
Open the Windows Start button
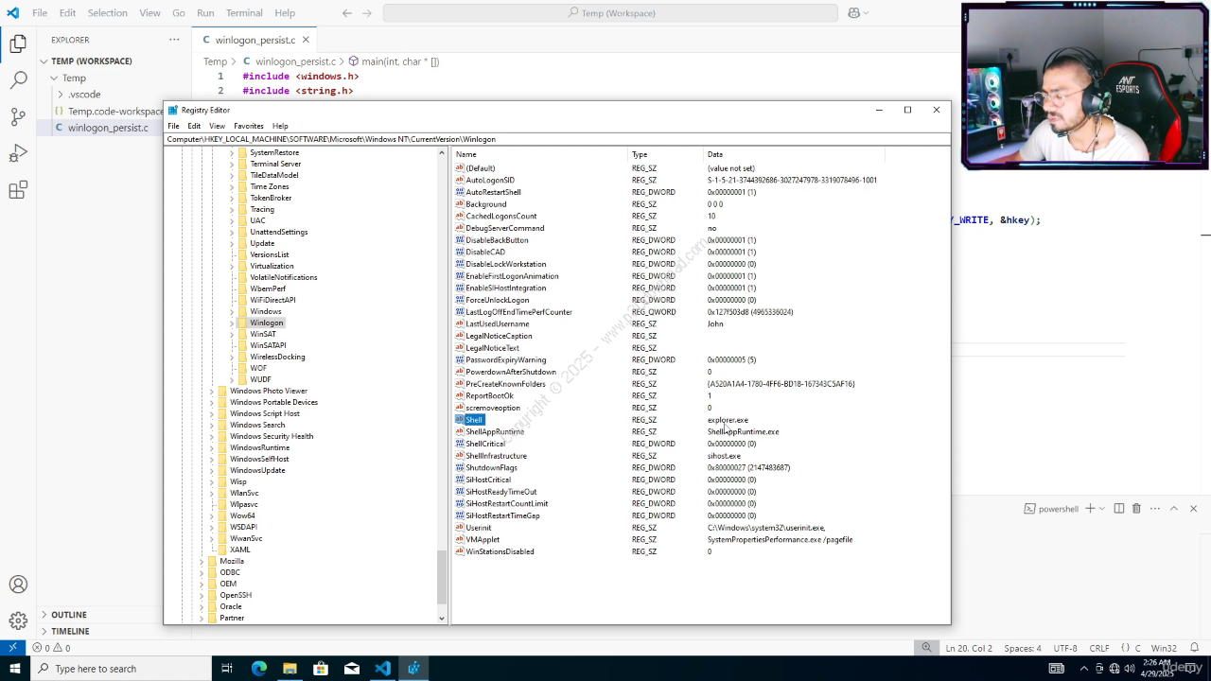(15, 669)
